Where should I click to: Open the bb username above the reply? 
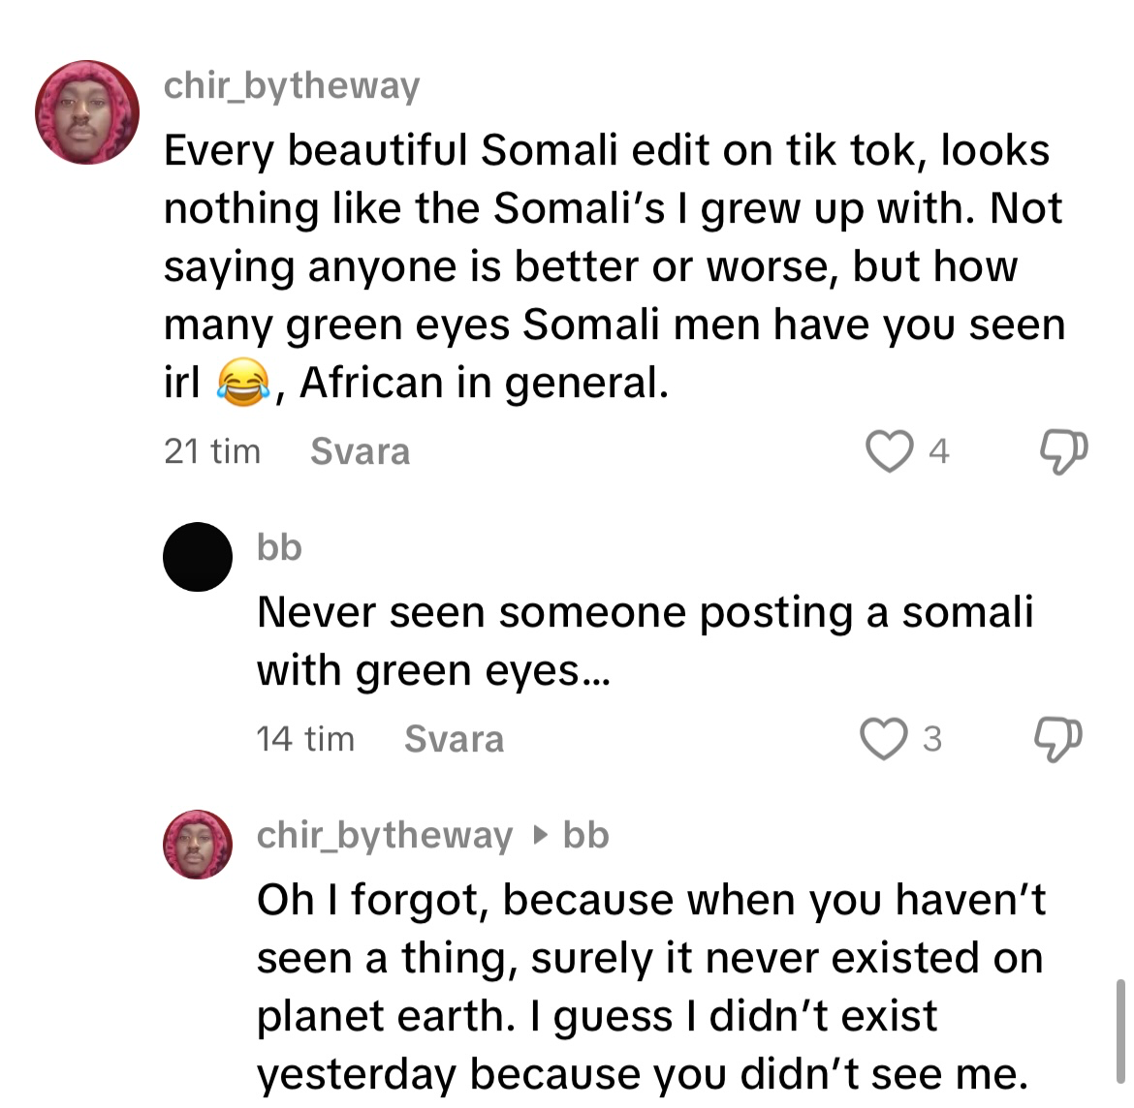pos(279,547)
